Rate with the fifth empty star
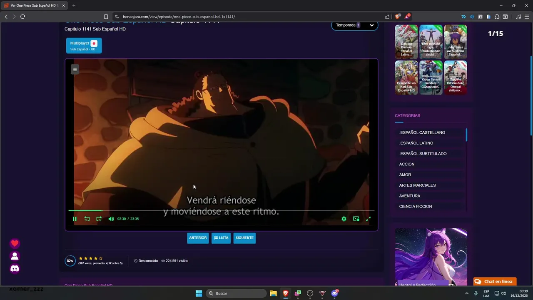Viewport: 533px width, 300px height. (101, 258)
